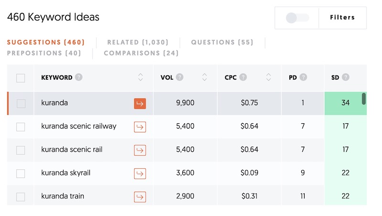Click the arrow icon next to kuranda skyrail
The height and width of the screenshot is (216, 382).
tap(140, 173)
